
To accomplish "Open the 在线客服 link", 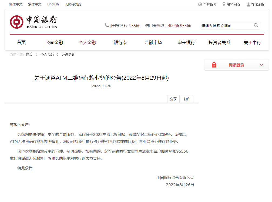I will [258, 5].
